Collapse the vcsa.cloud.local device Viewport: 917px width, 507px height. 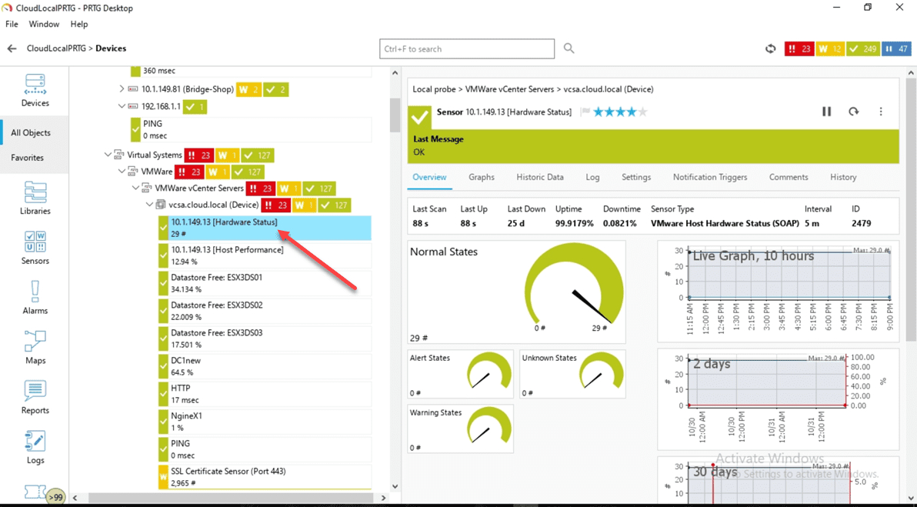pos(150,205)
